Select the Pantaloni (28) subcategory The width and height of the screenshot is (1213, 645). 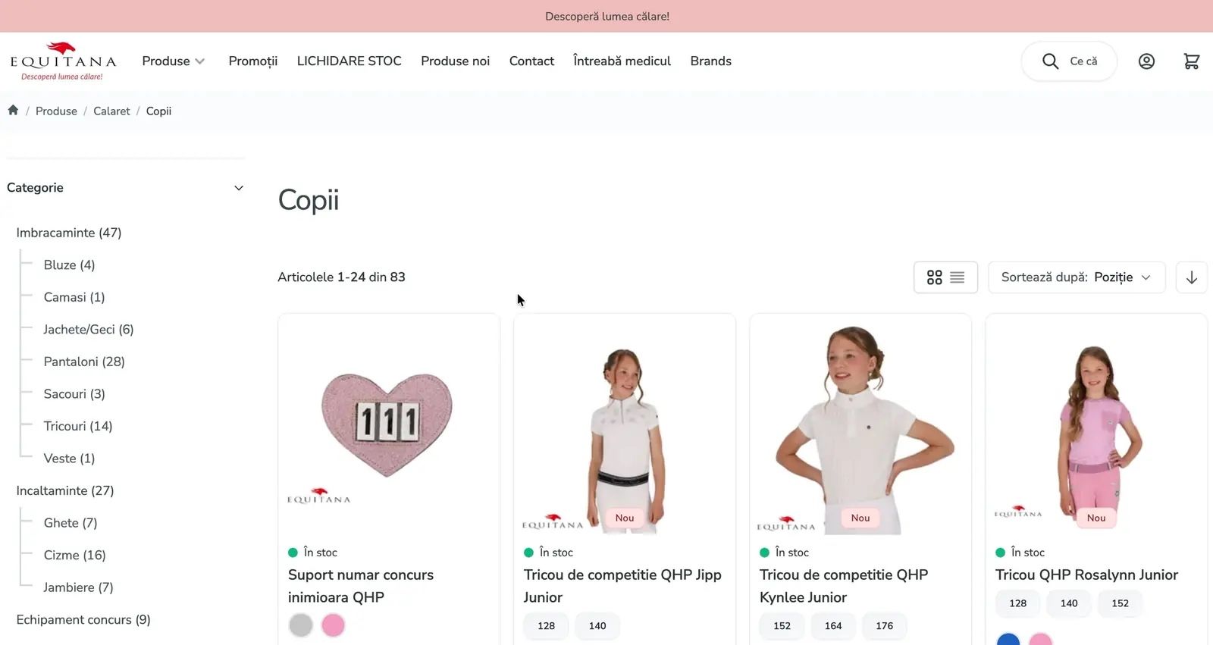click(84, 362)
